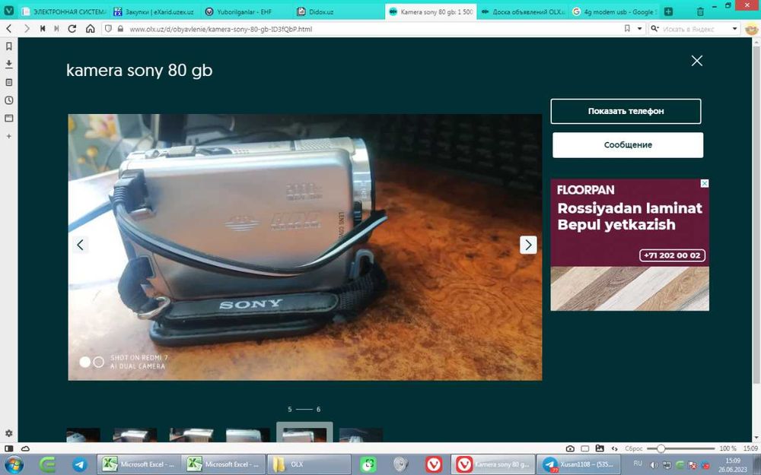This screenshot has height=475, width=761.
Task: Click the Показать телефон button
Action: [x=626, y=111]
